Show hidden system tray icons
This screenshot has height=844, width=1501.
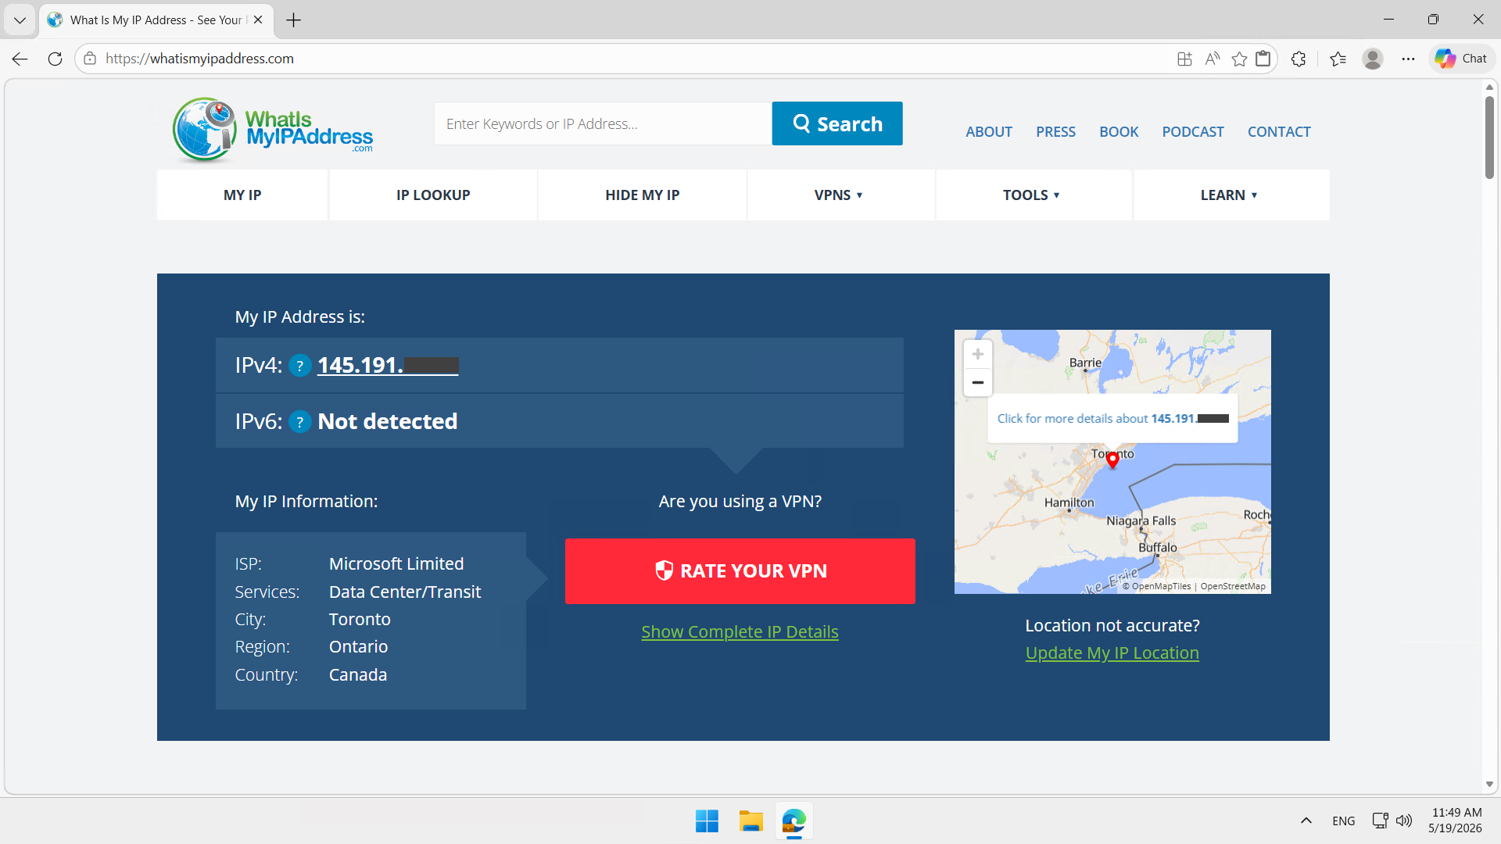click(1306, 821)
